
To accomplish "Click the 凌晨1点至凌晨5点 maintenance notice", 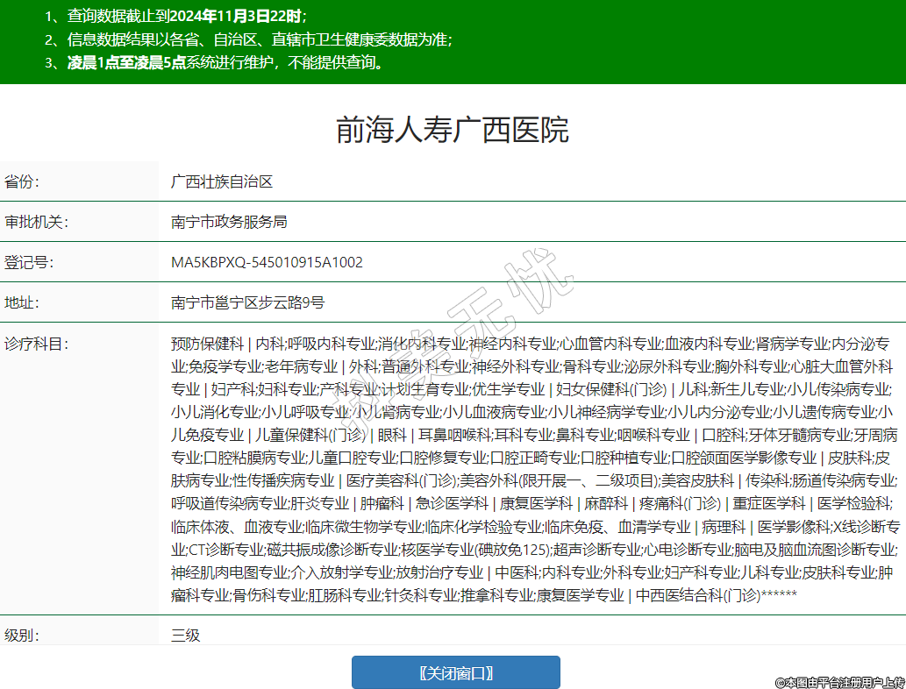I will (225, 63).
